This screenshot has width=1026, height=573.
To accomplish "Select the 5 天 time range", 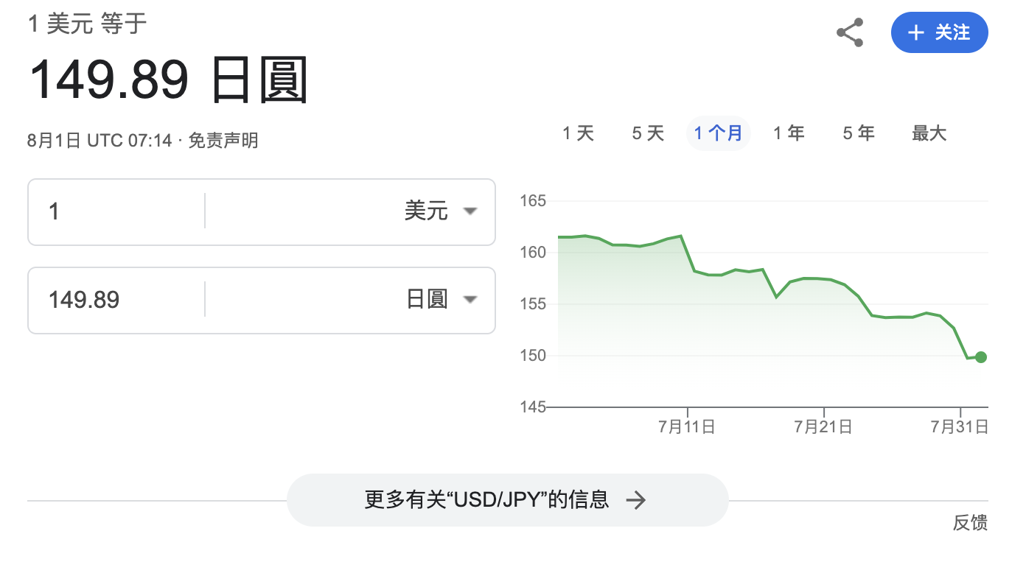I will point(648,133).
